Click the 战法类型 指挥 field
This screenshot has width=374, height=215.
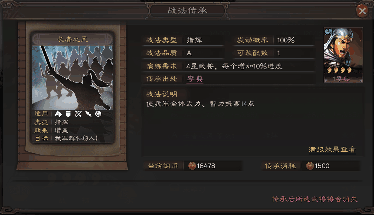click(183, 40)
